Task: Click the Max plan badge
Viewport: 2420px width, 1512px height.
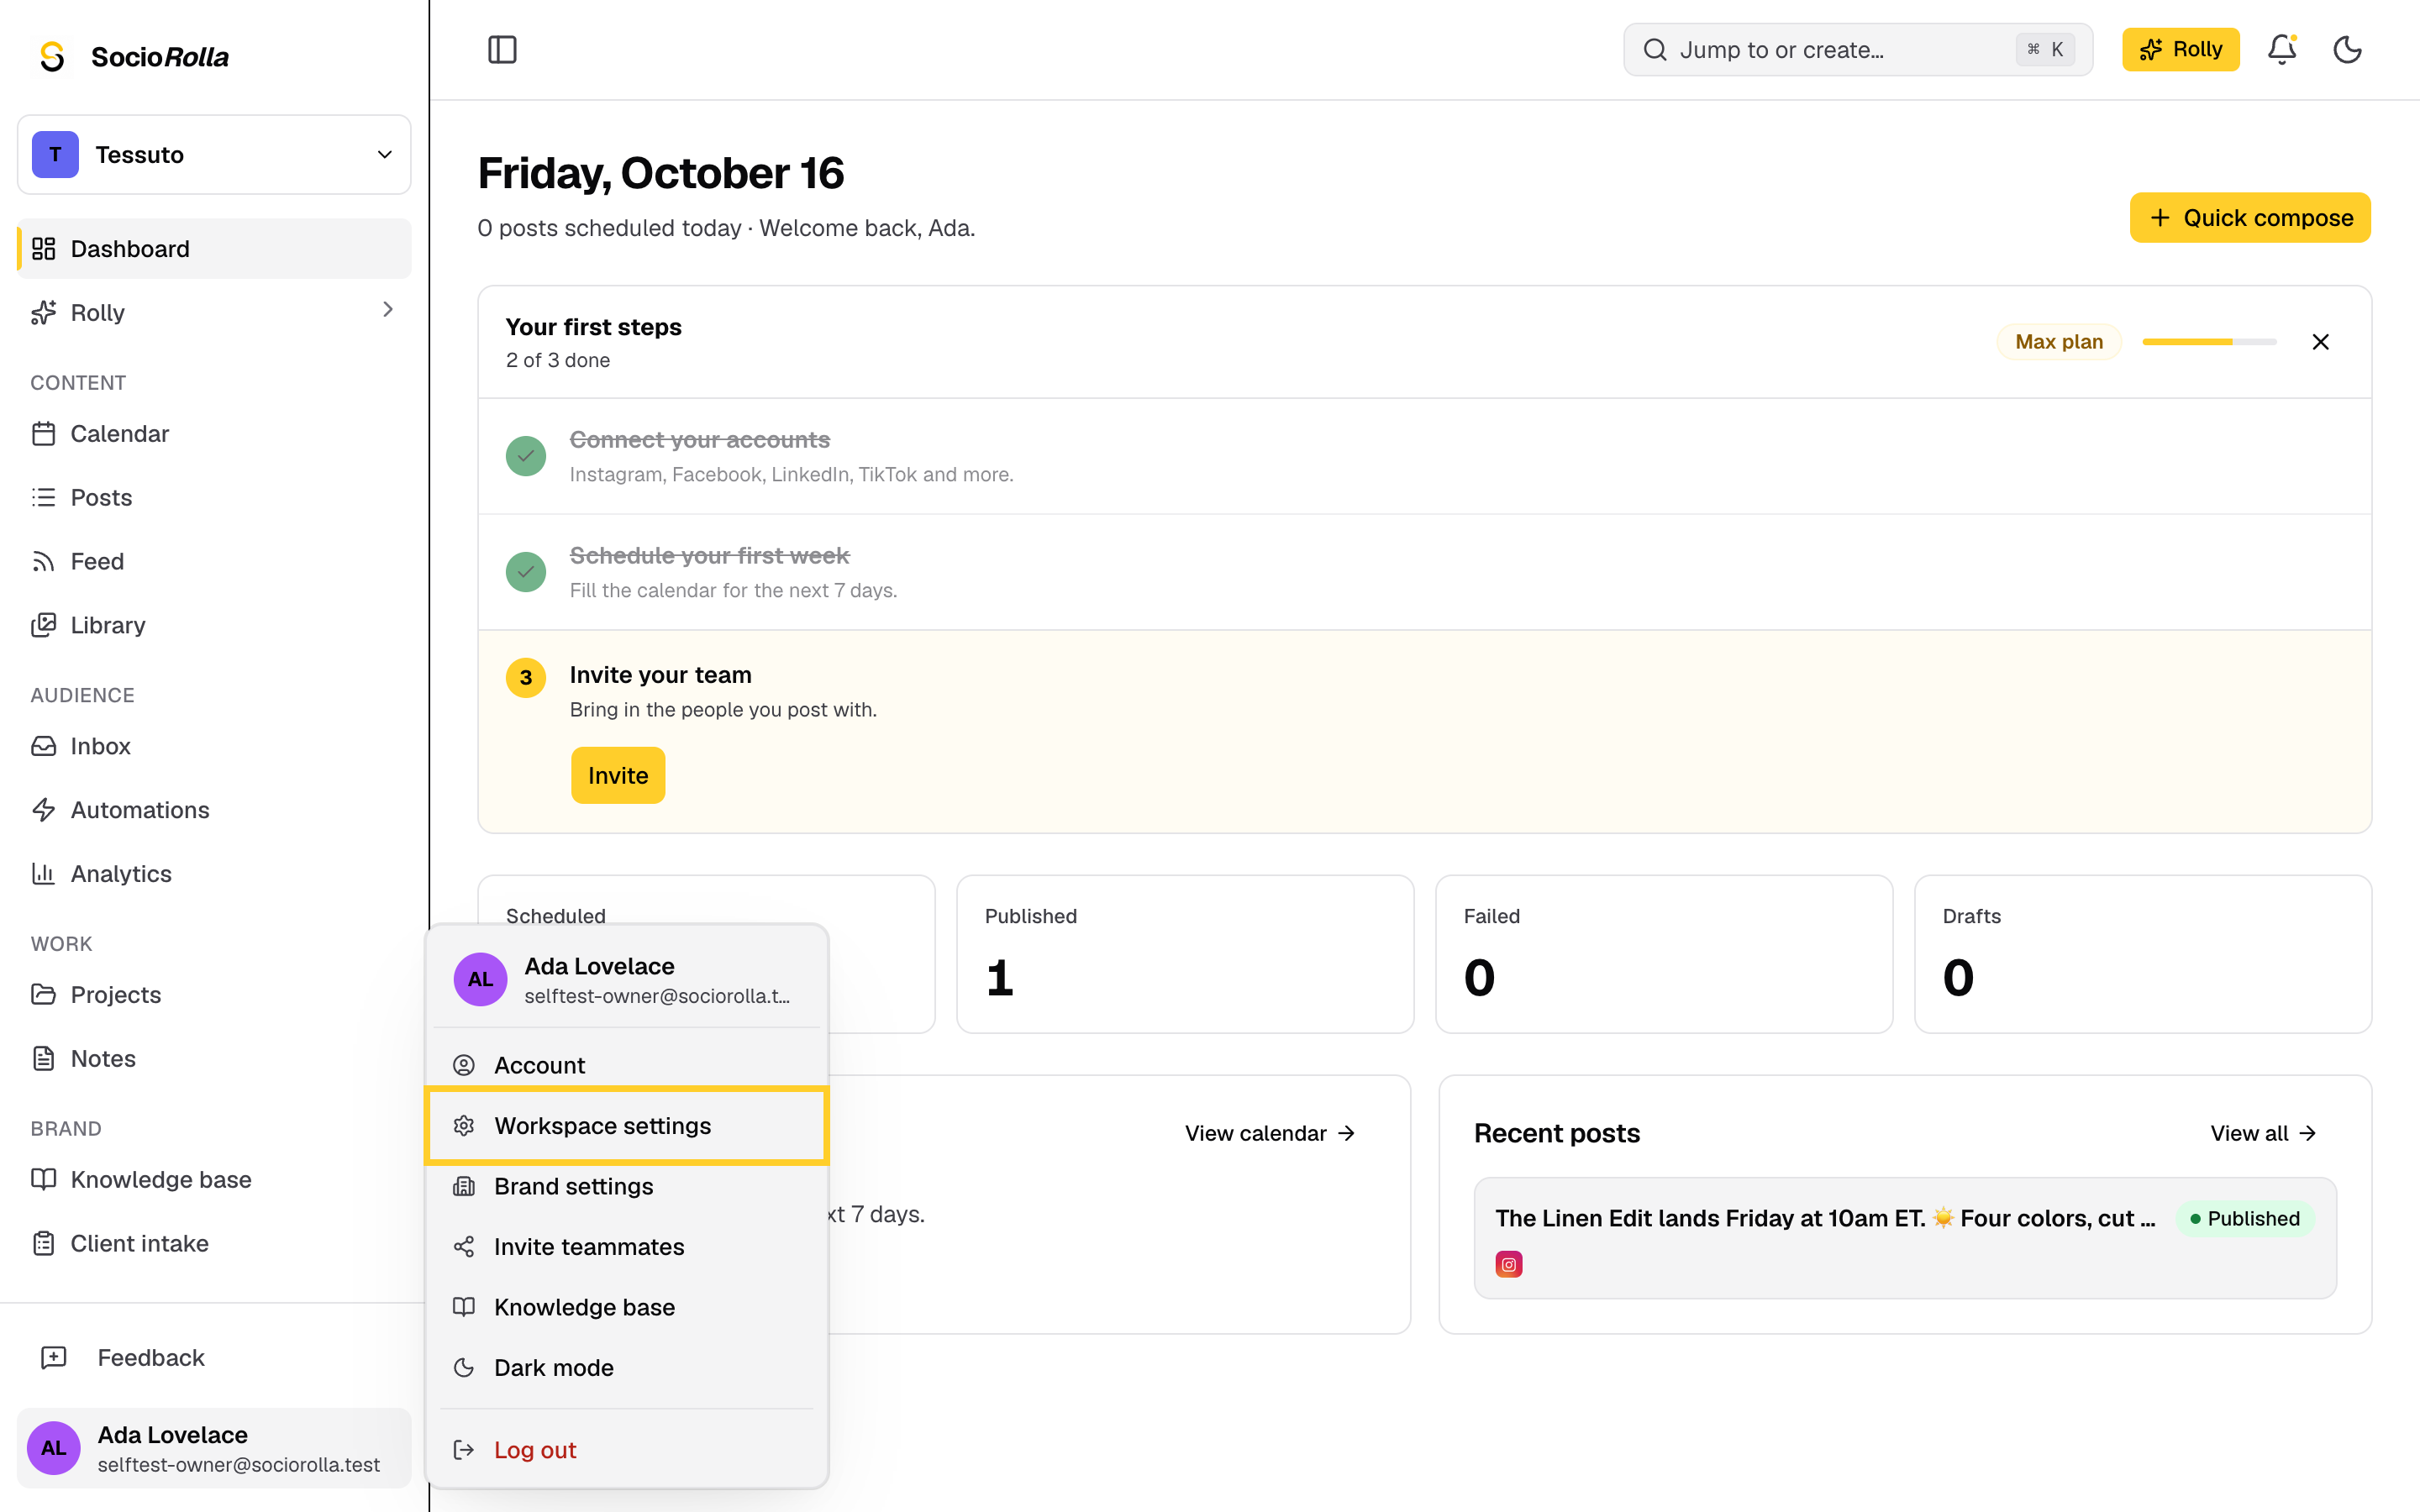Action: [x=2058, y=342]
